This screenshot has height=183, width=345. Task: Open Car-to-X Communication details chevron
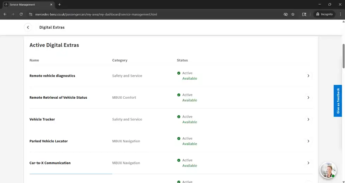[x=308, y=163]
